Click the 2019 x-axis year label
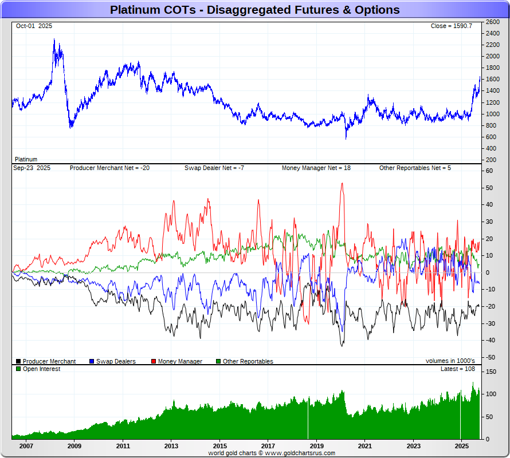 point(316,446)
